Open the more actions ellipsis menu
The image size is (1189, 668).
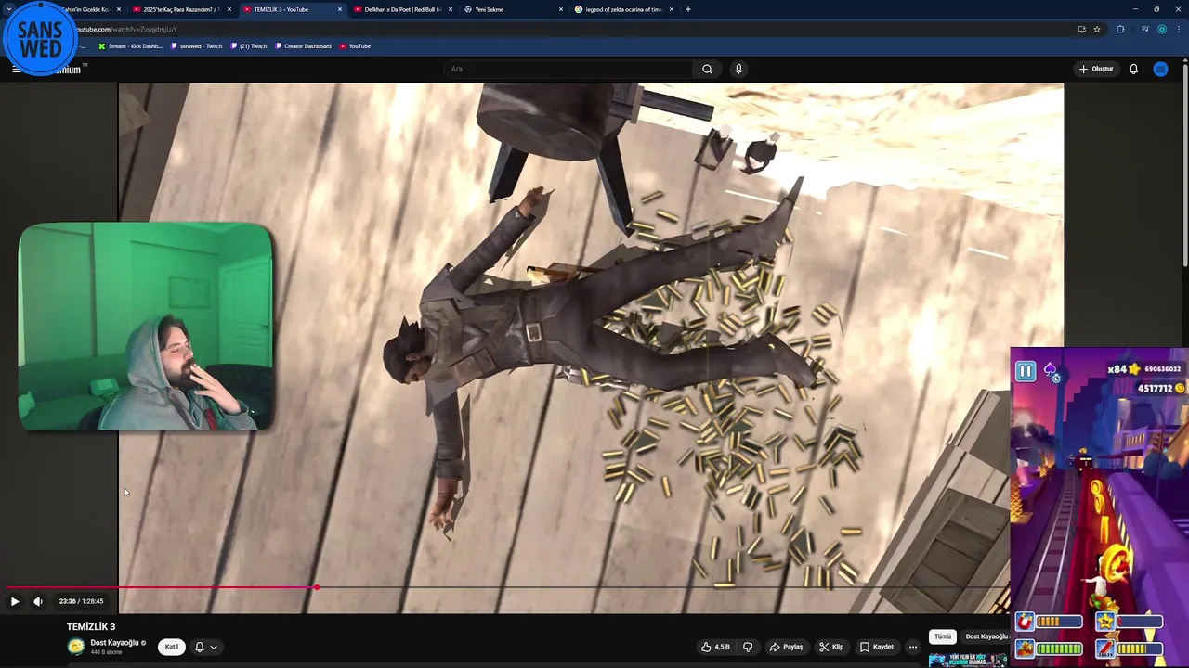(x=913, y=647)
